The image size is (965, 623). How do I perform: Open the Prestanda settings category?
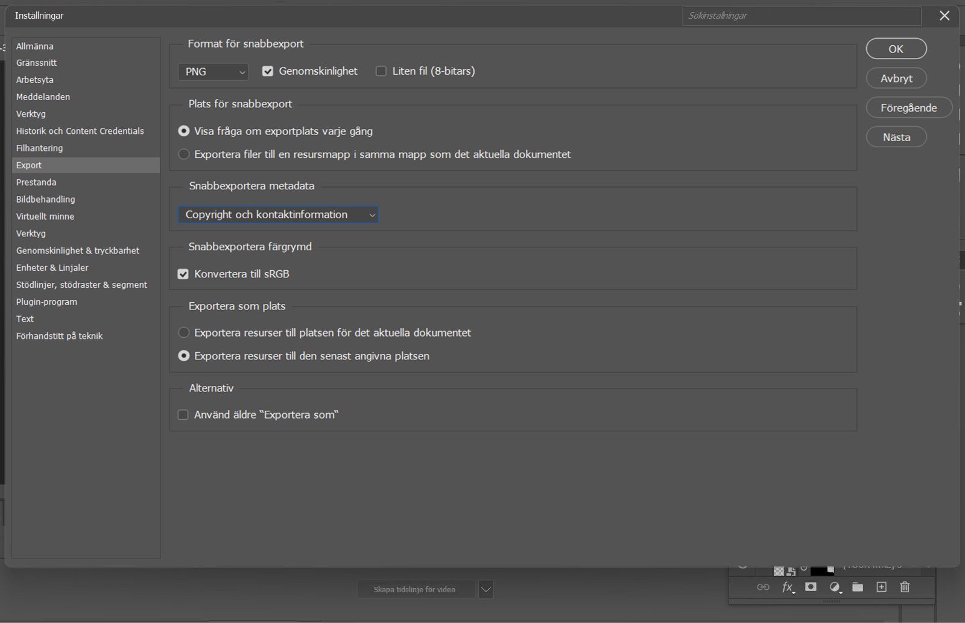36,182
